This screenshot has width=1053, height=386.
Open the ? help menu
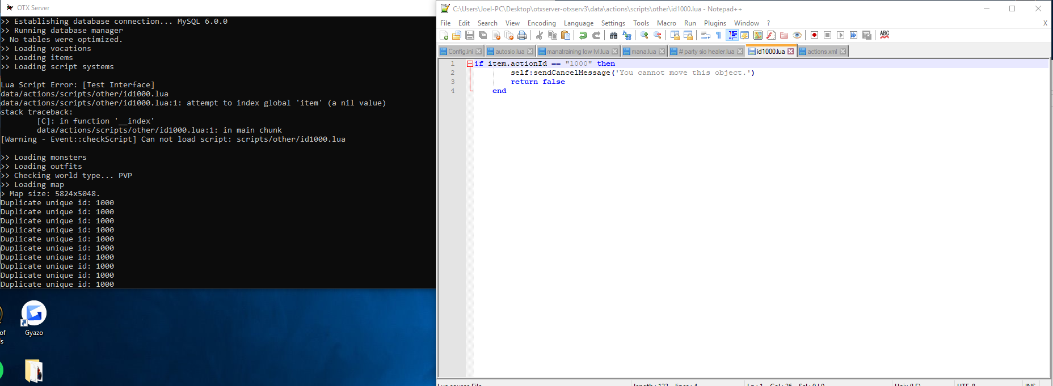click(x=769, y=23)
